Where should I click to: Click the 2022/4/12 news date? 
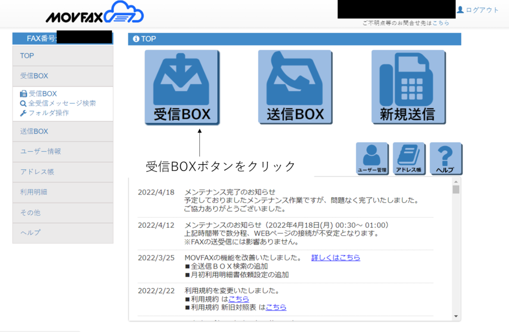[x=156, y=225]
